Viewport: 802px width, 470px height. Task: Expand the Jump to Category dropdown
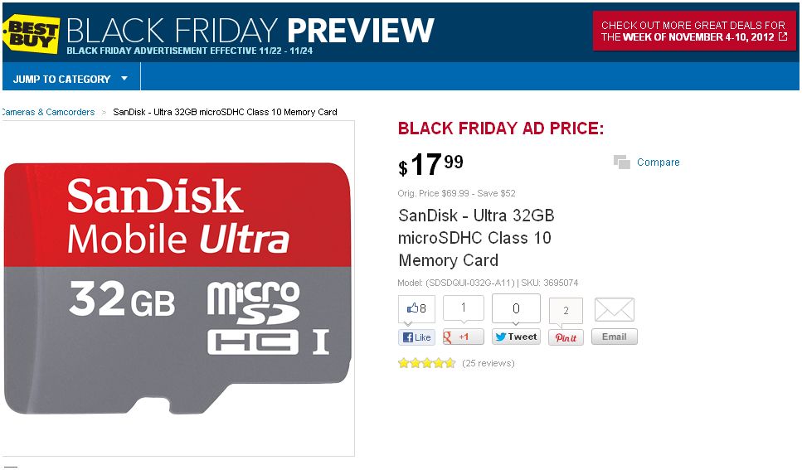click(71, 79)
